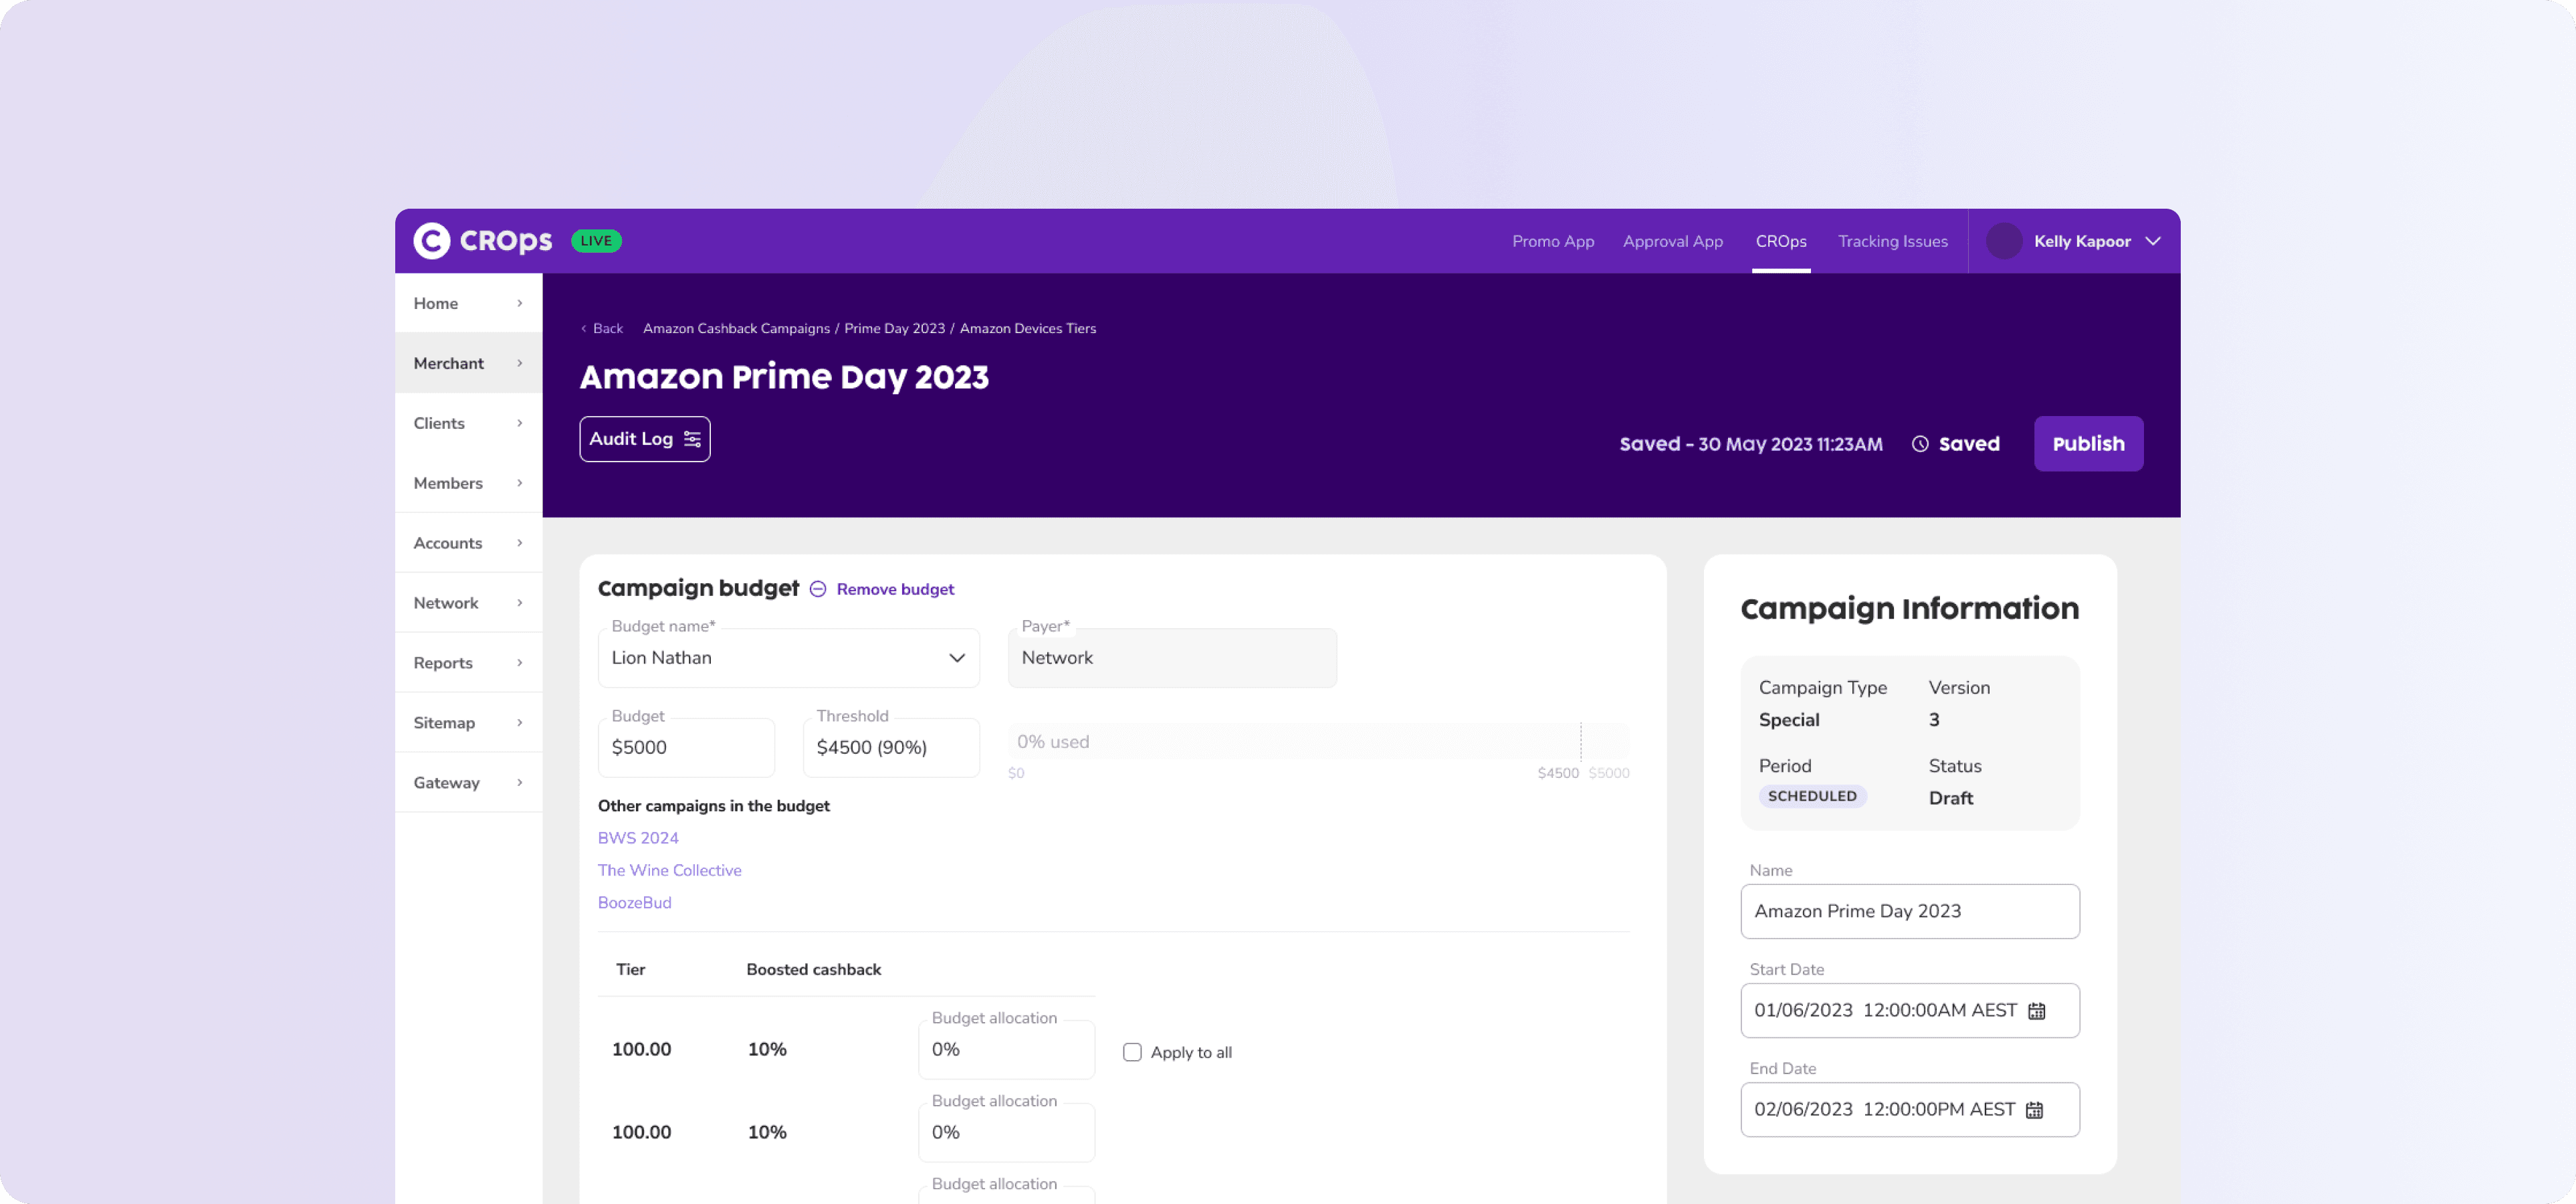Click the Remove budget minus icon

point(818,589)
